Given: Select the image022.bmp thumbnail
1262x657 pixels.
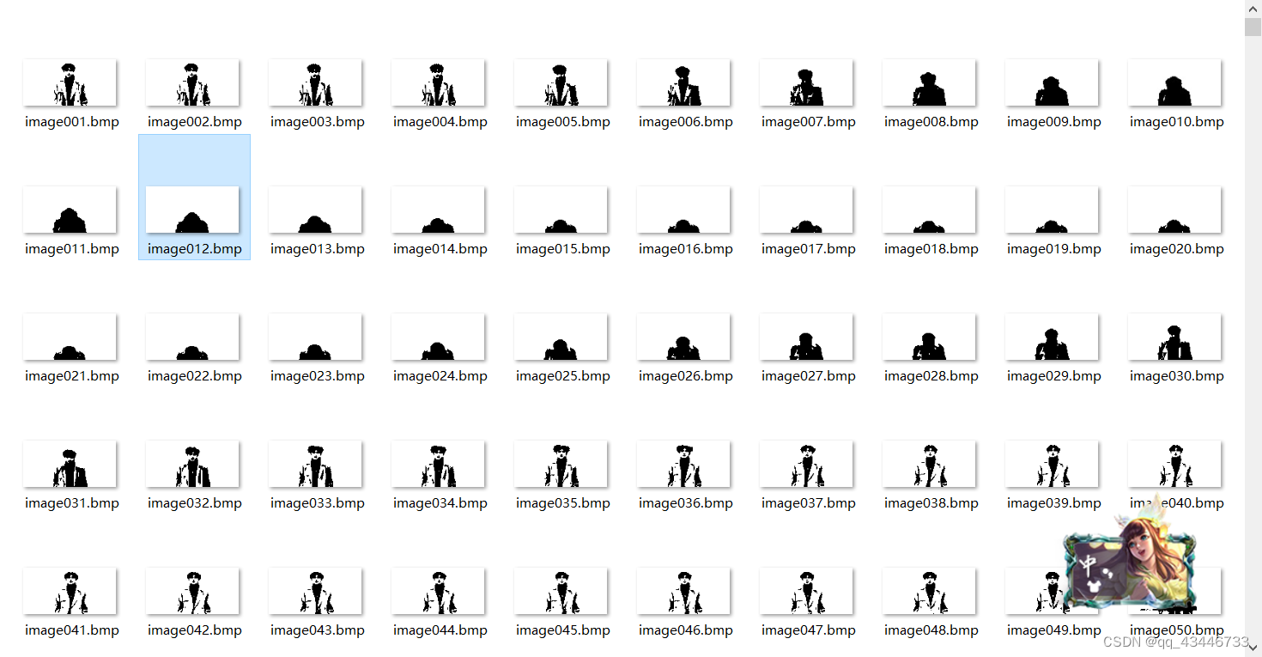Looking at the screenshot, I should (x=192, y=337).
